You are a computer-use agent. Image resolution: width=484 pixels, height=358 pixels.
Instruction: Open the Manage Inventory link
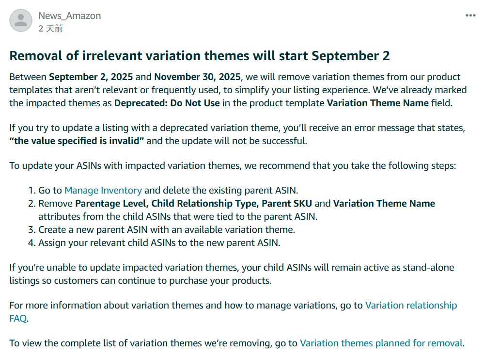[103, 191]
